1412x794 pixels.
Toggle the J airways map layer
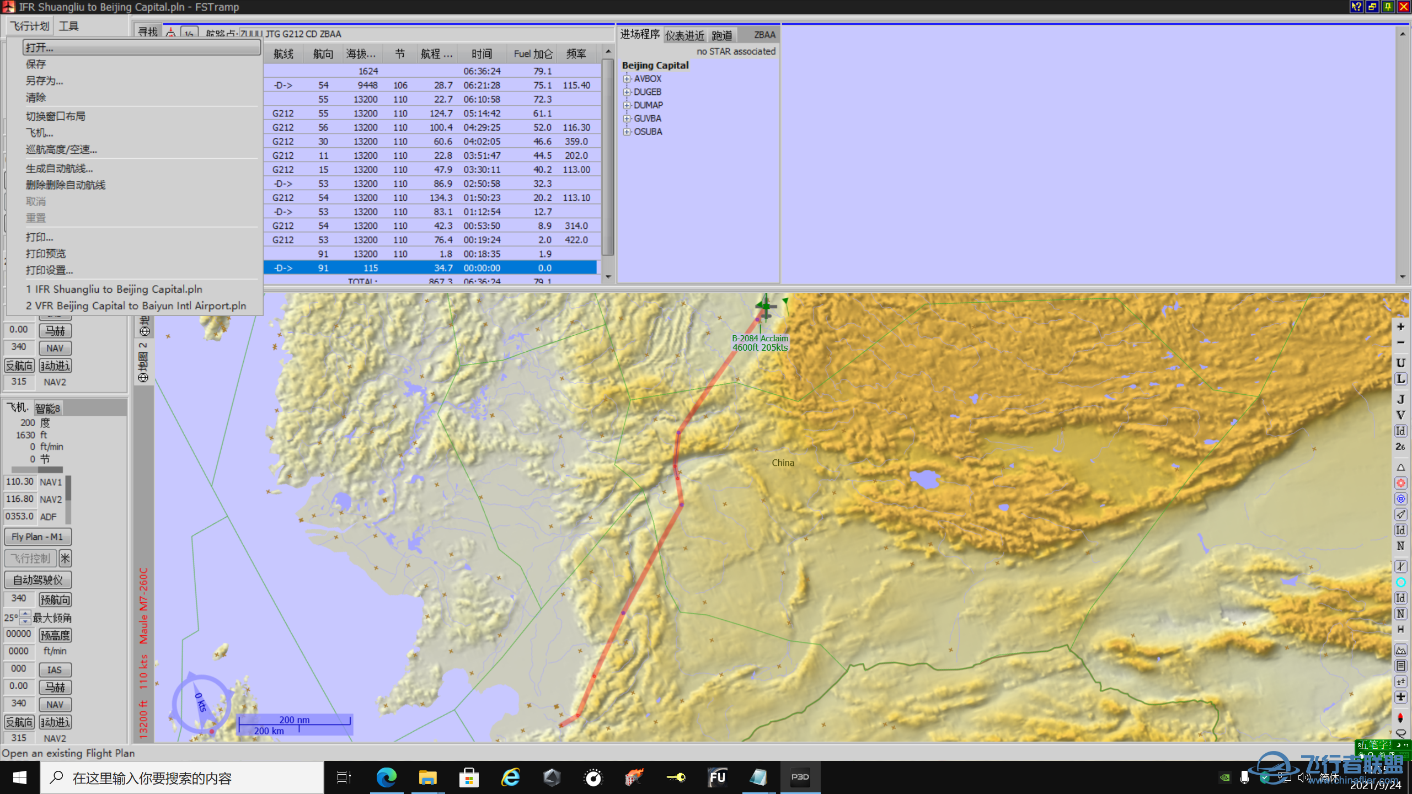1400,399
